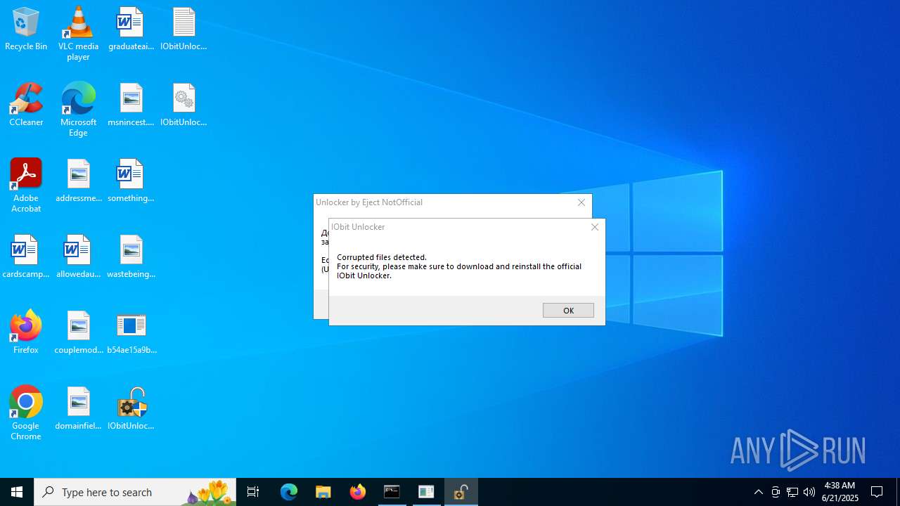Show hidden system tray icons
Screen dimensions: 900x506
coord(759,492)
